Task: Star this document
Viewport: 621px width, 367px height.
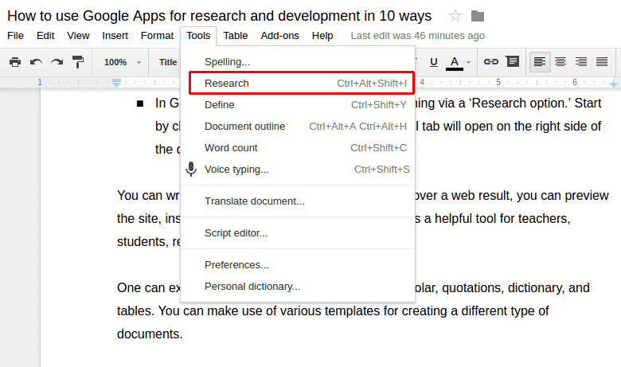Action: click(x=455, y=16)
